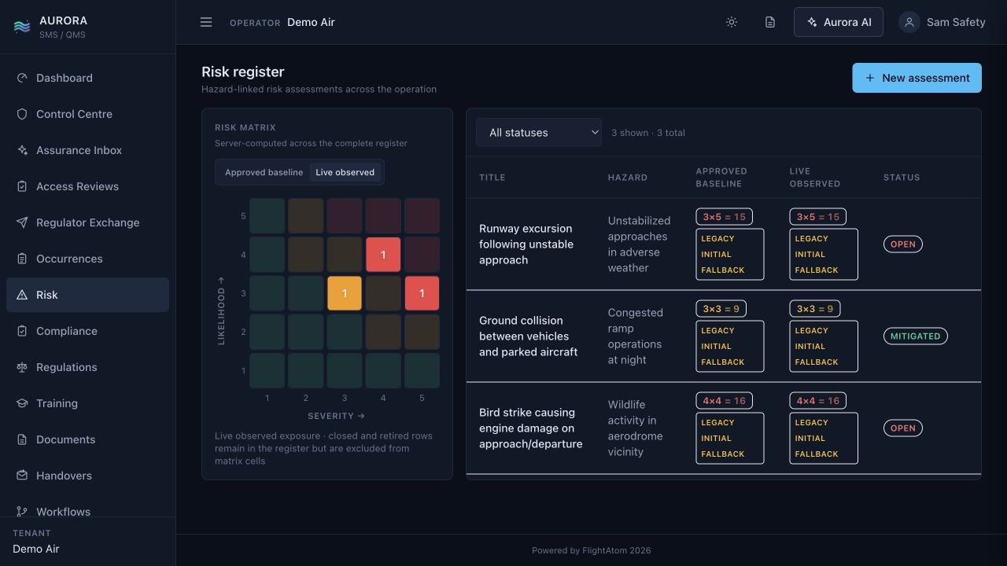Click the Aurora wave logo icon

pyautogui.click(x=22, y=27)
